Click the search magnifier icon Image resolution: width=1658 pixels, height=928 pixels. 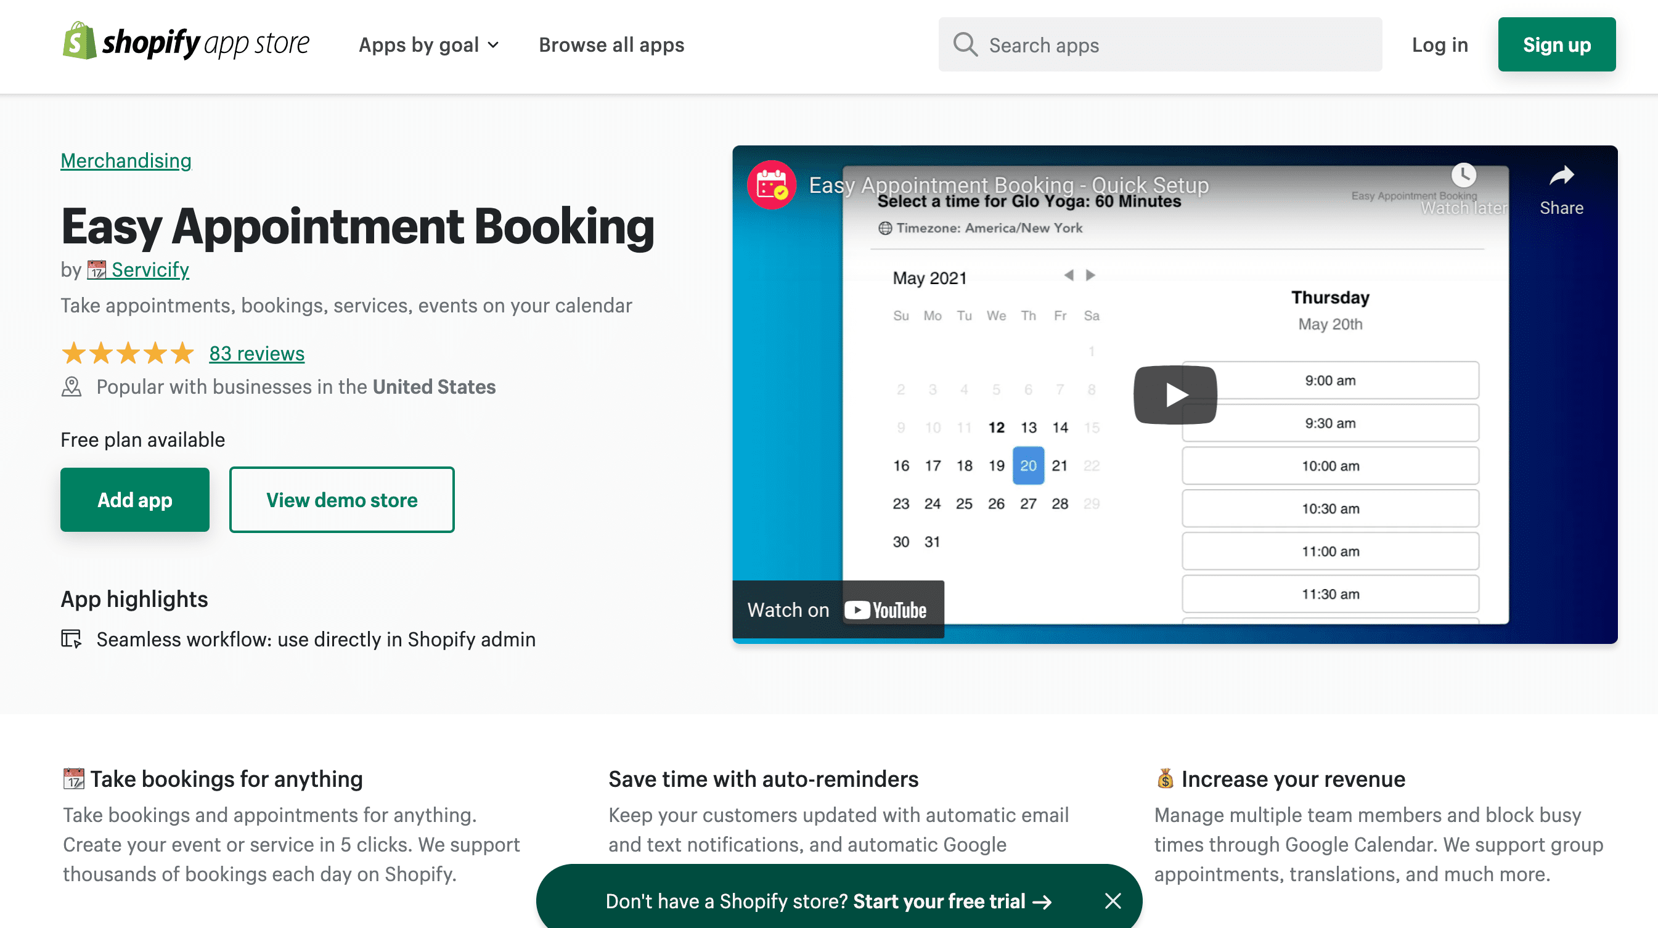[x=965, y=44]
